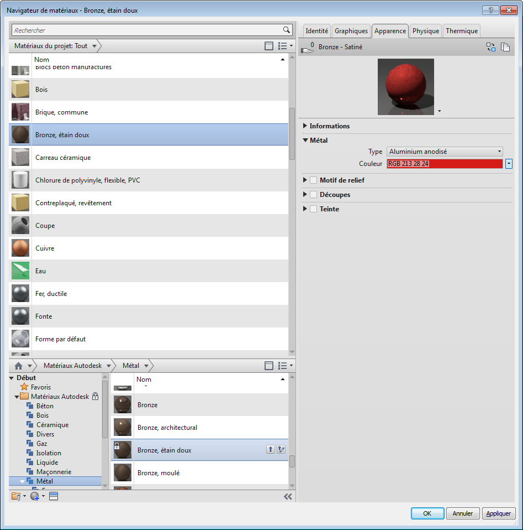Viewport: 523px width, 530px height.
Task: Click the duplicate asset icon
Action: [x=505, y=47]
